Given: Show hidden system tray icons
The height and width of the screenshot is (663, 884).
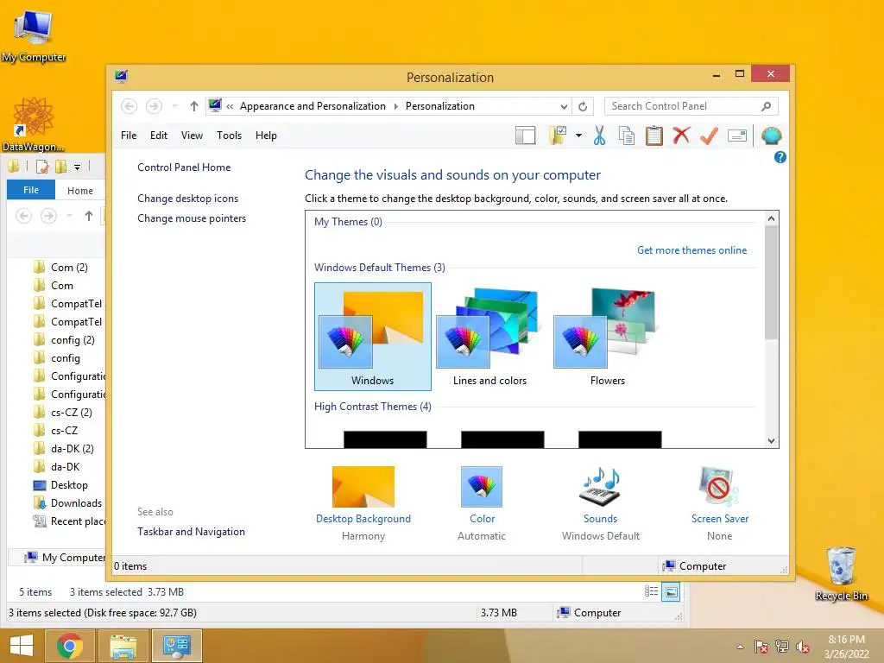Looking at the screenshot, I should (740, 647).
